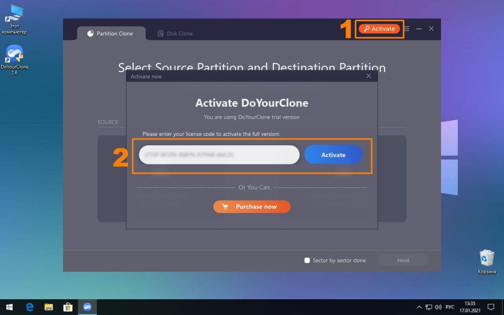Switch to the Disk Clone tab
504x315 pixels.
pos(175,33)
